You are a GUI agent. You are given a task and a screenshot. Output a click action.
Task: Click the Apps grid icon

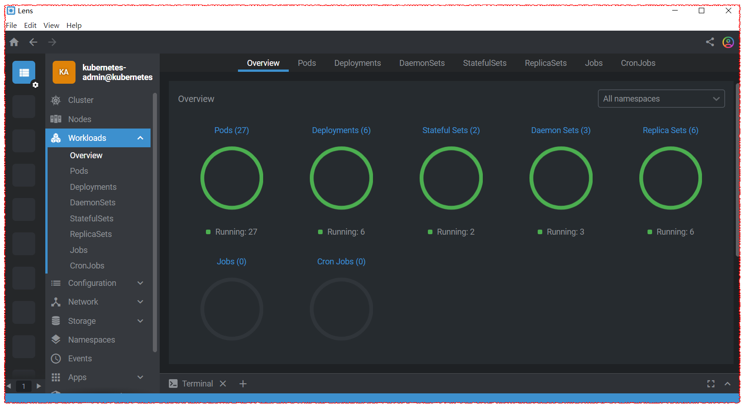[56, 377]
